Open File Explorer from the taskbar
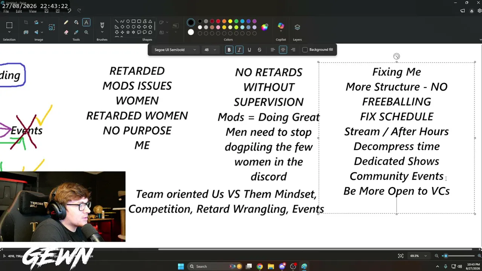This screenshot has width=482, height=271. [x=271, y=266]
